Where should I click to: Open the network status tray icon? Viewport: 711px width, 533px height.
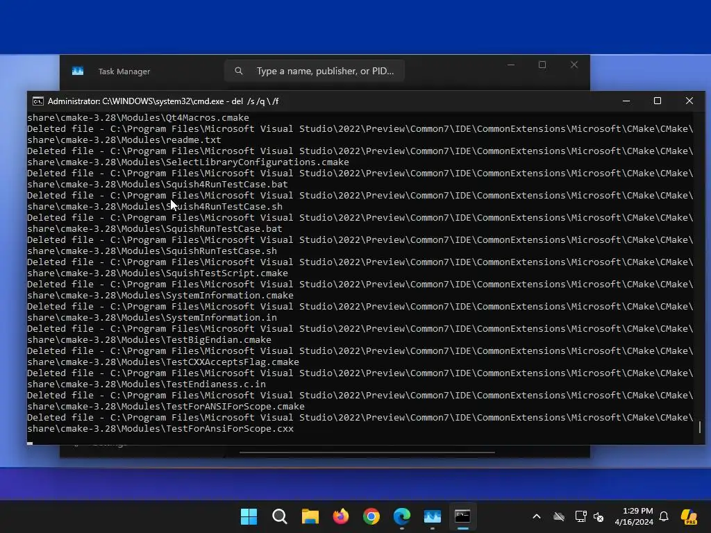(580, 516)
